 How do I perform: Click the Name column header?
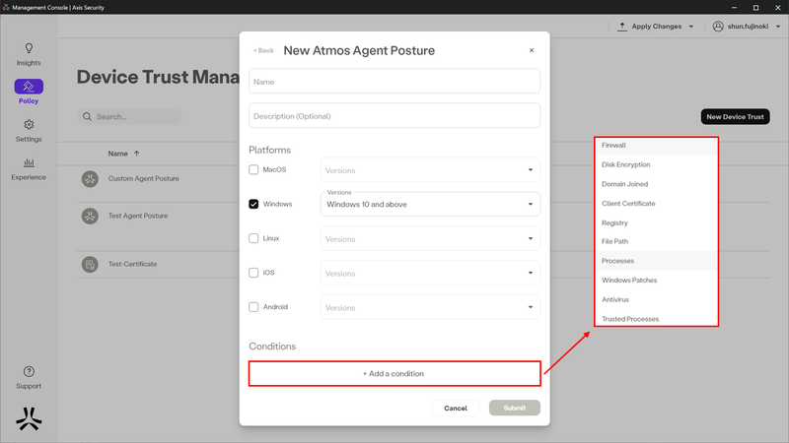117,154
